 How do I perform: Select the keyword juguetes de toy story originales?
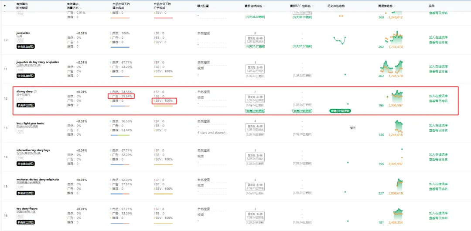38,62
